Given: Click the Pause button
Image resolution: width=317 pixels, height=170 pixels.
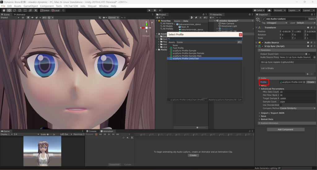Looking at the screenshot, I should pyautogui.click(x=155, y=10).
